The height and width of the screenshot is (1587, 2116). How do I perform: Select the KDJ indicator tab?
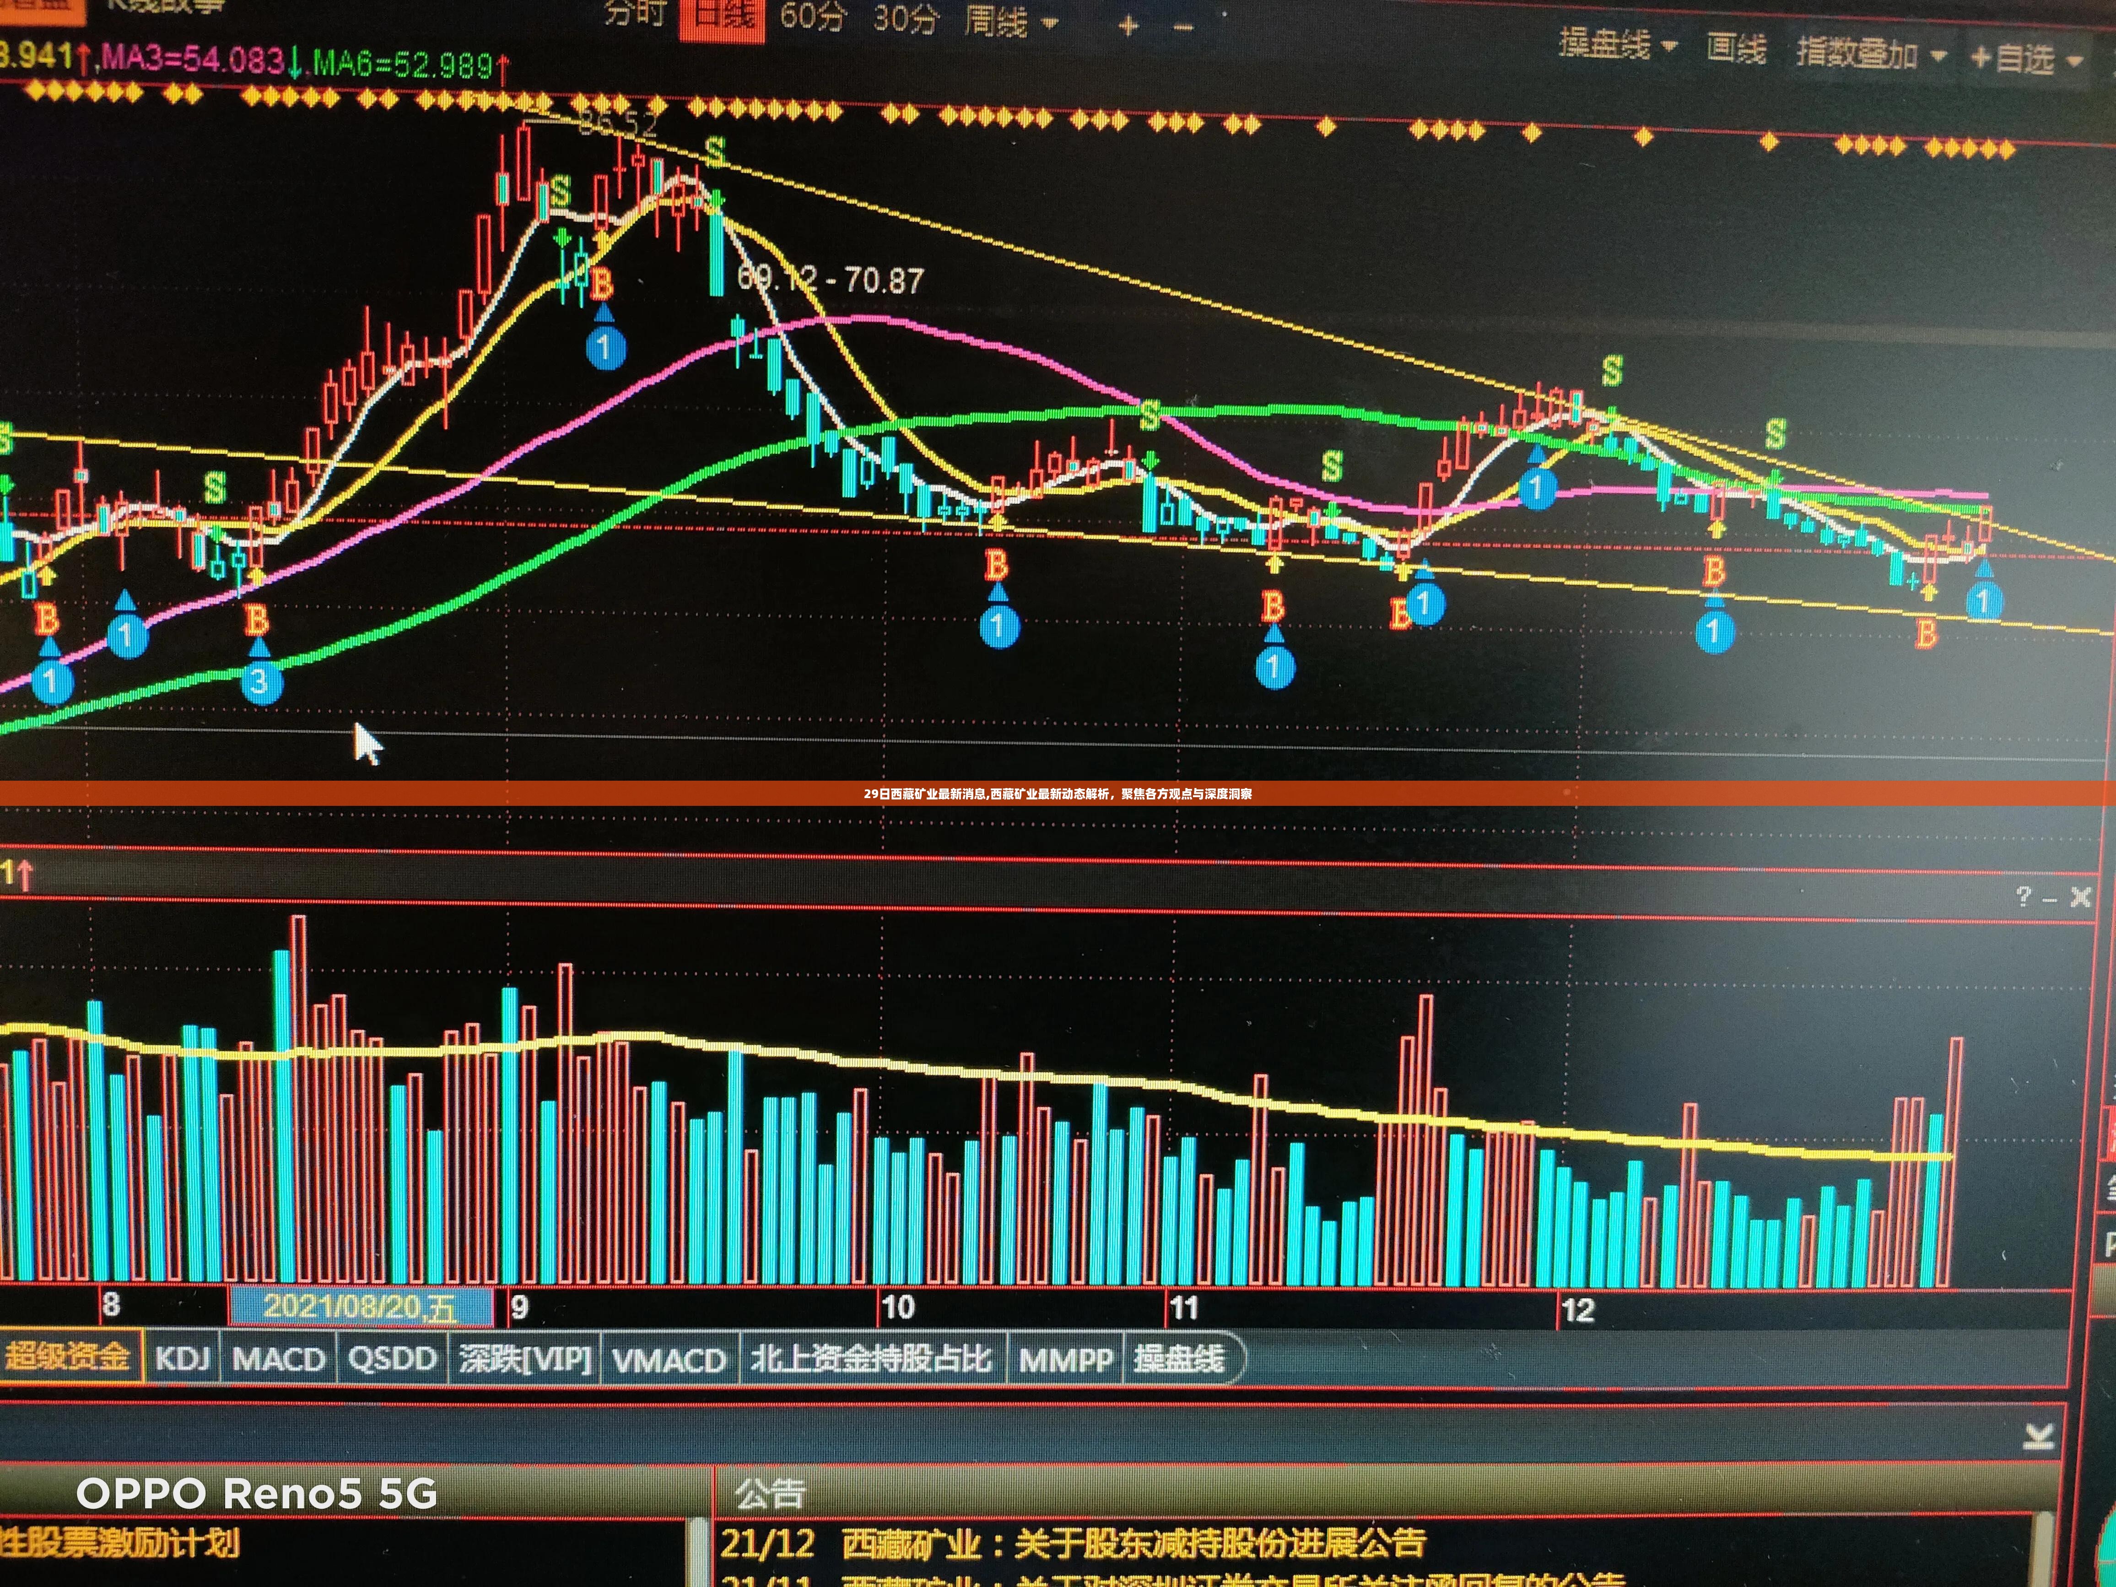[182, 1358]
